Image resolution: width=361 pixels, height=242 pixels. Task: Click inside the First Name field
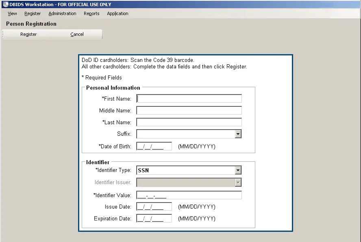[189, 98]
